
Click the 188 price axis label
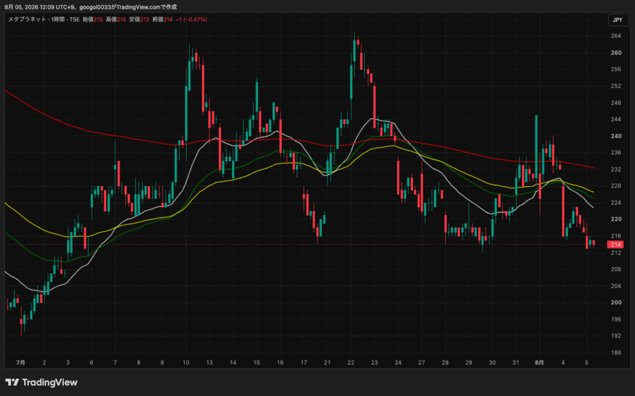(x=616, y=353)
